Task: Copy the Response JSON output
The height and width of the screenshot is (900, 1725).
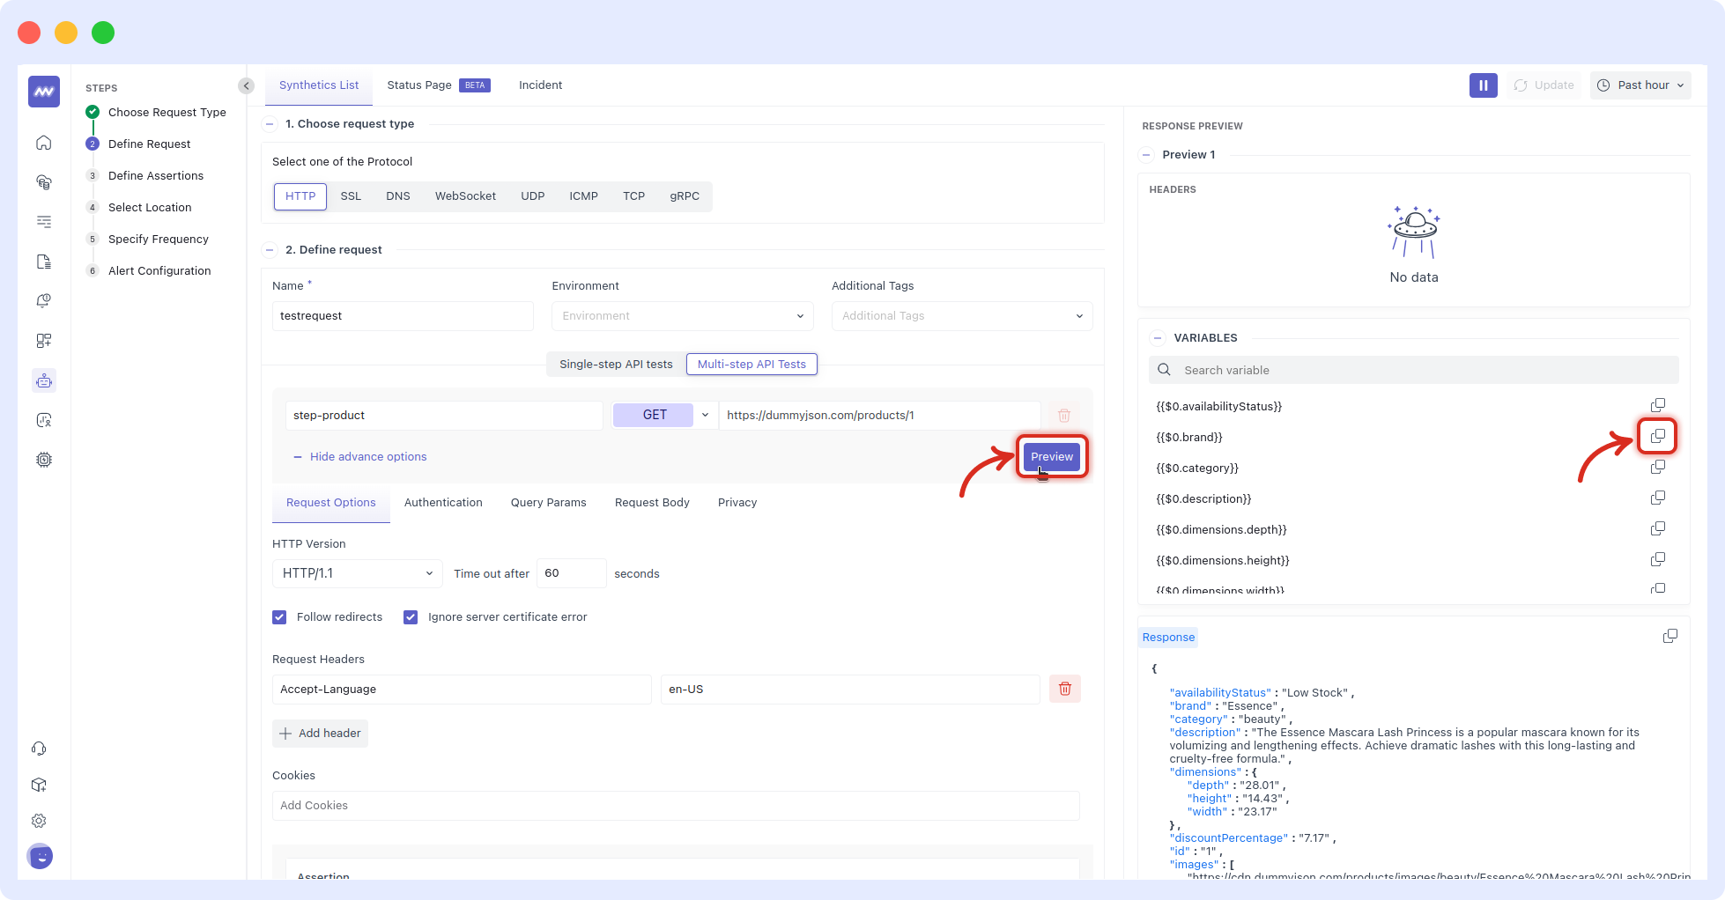Action: coord(1669,635)
